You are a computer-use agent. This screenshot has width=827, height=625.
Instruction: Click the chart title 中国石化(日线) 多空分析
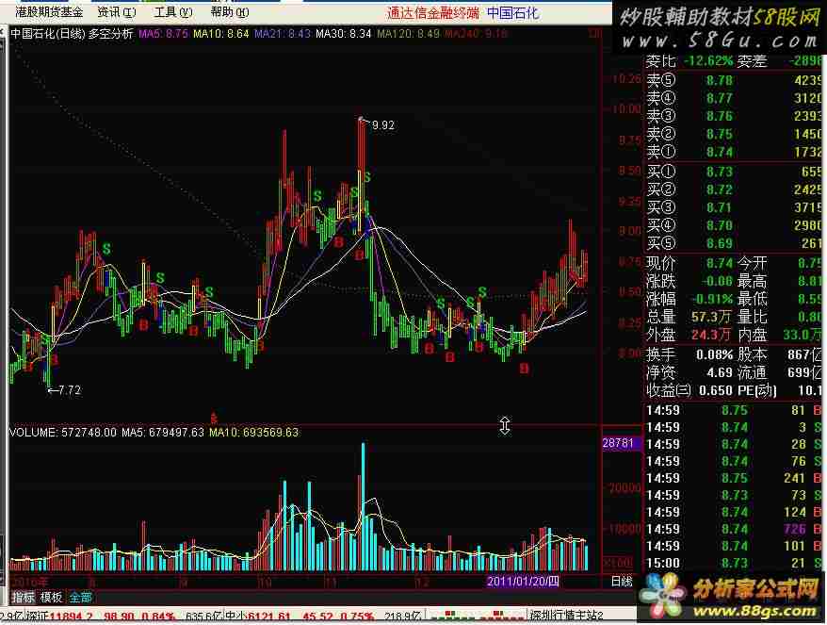[72, 34]
